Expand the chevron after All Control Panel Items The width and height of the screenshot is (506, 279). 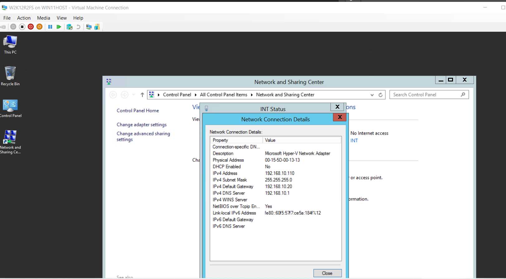click(x=252, y=95)
